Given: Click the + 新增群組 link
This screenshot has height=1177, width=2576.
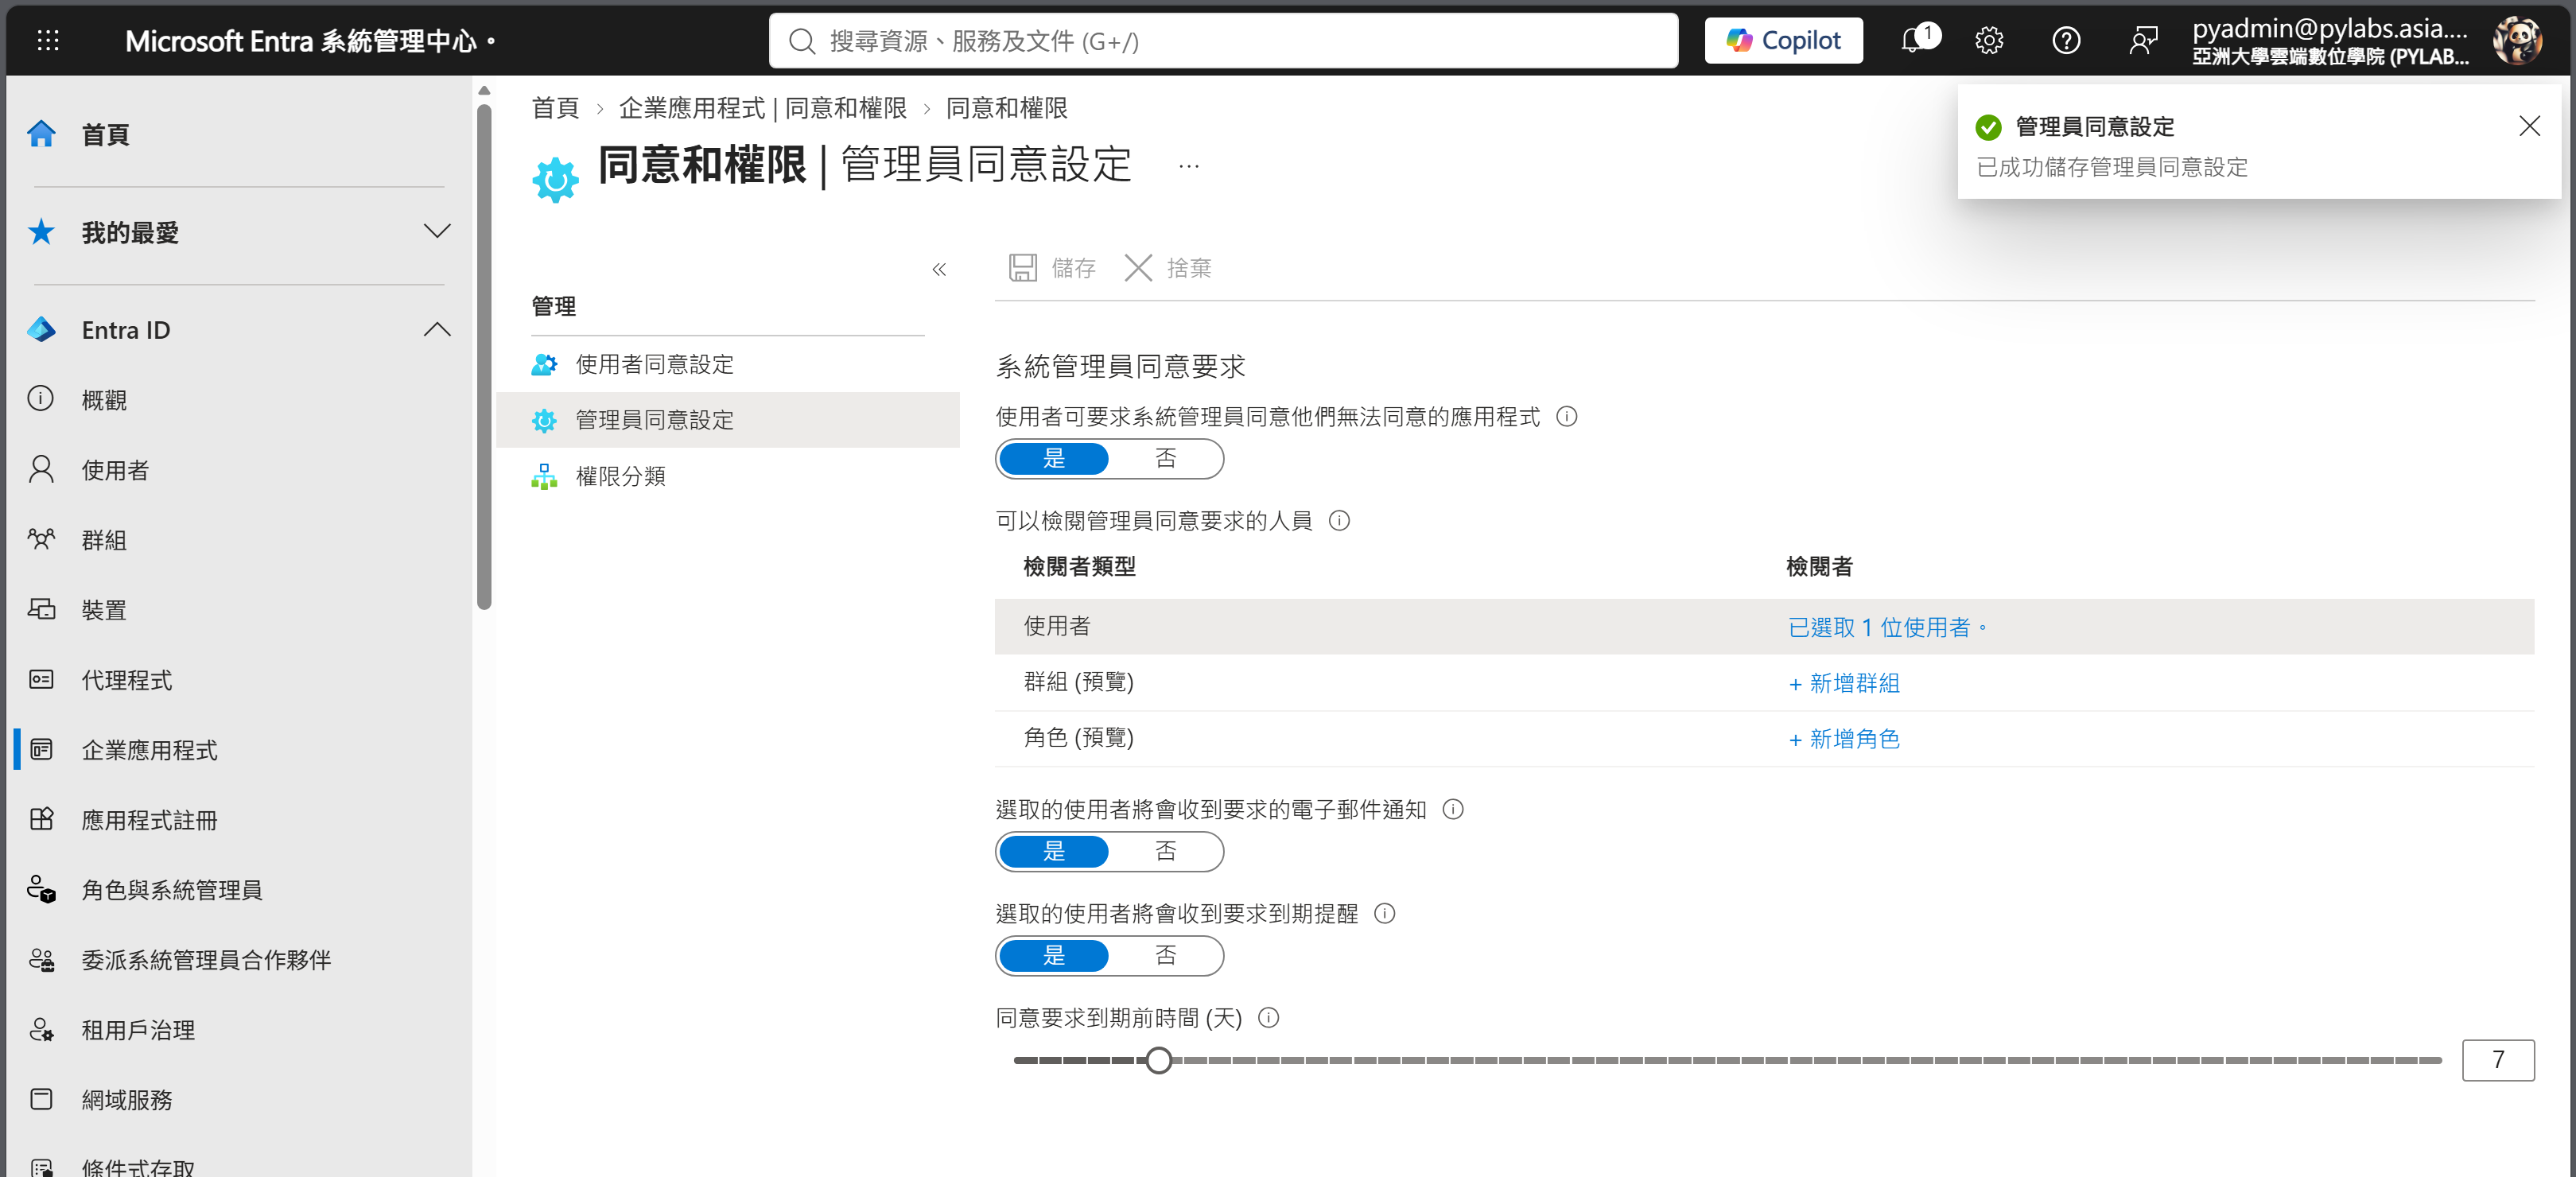Looking at the screenshot, I should [1844, 684].
